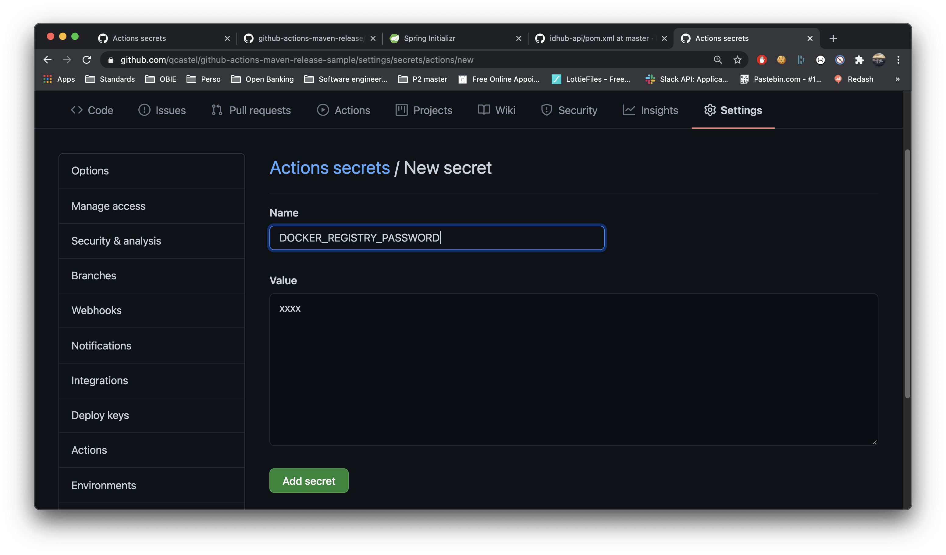This screenshot has height=555, width=946.
Task: Select Webhooks in settings sidebar
Action: coord(97,310)
